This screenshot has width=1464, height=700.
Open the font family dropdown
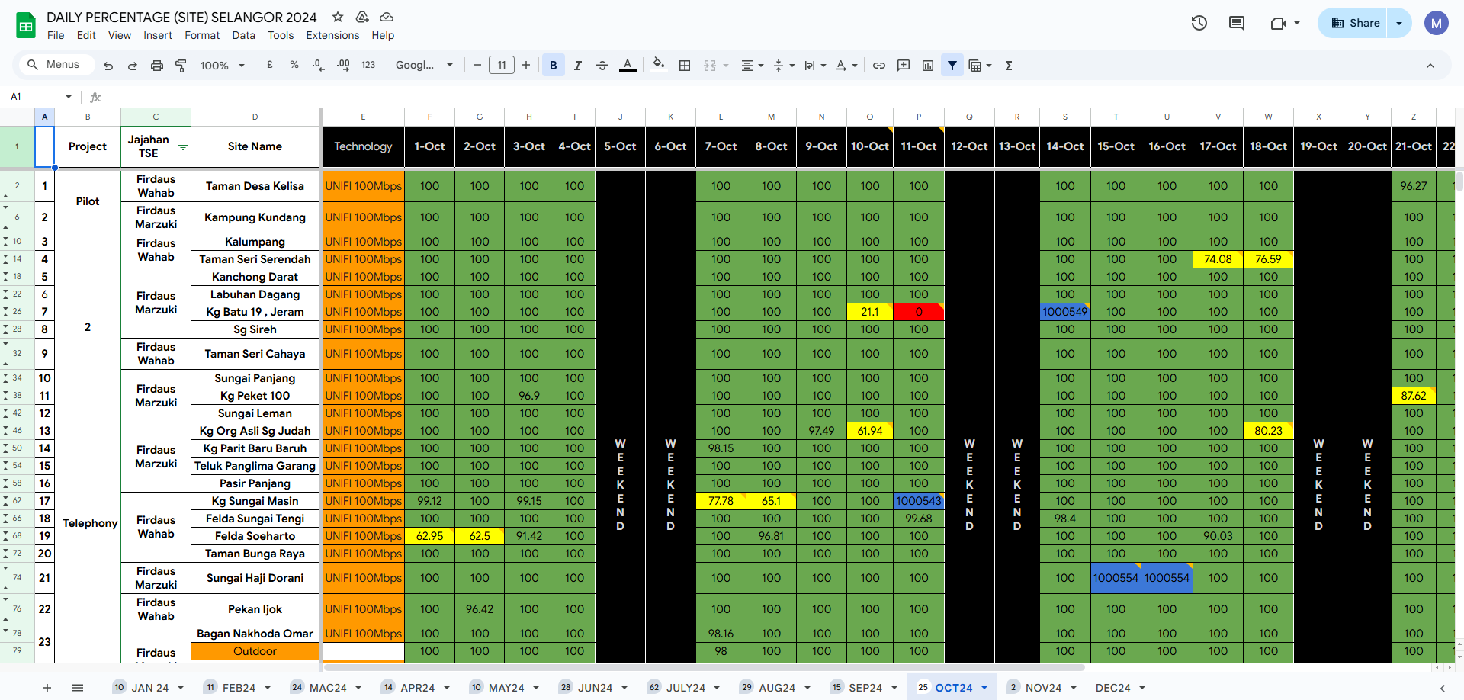tap(424, 66)
